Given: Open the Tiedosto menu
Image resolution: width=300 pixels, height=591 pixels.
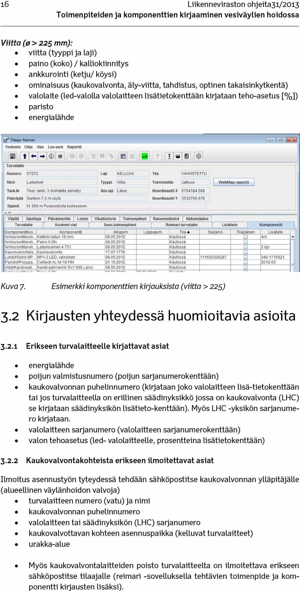Looking at the screenshot, I should [x=13, y=147].
